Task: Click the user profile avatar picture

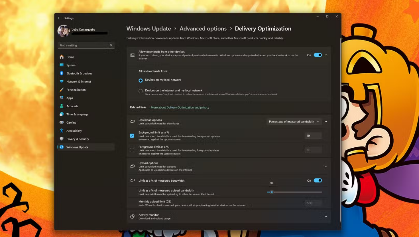Action: 64,31
